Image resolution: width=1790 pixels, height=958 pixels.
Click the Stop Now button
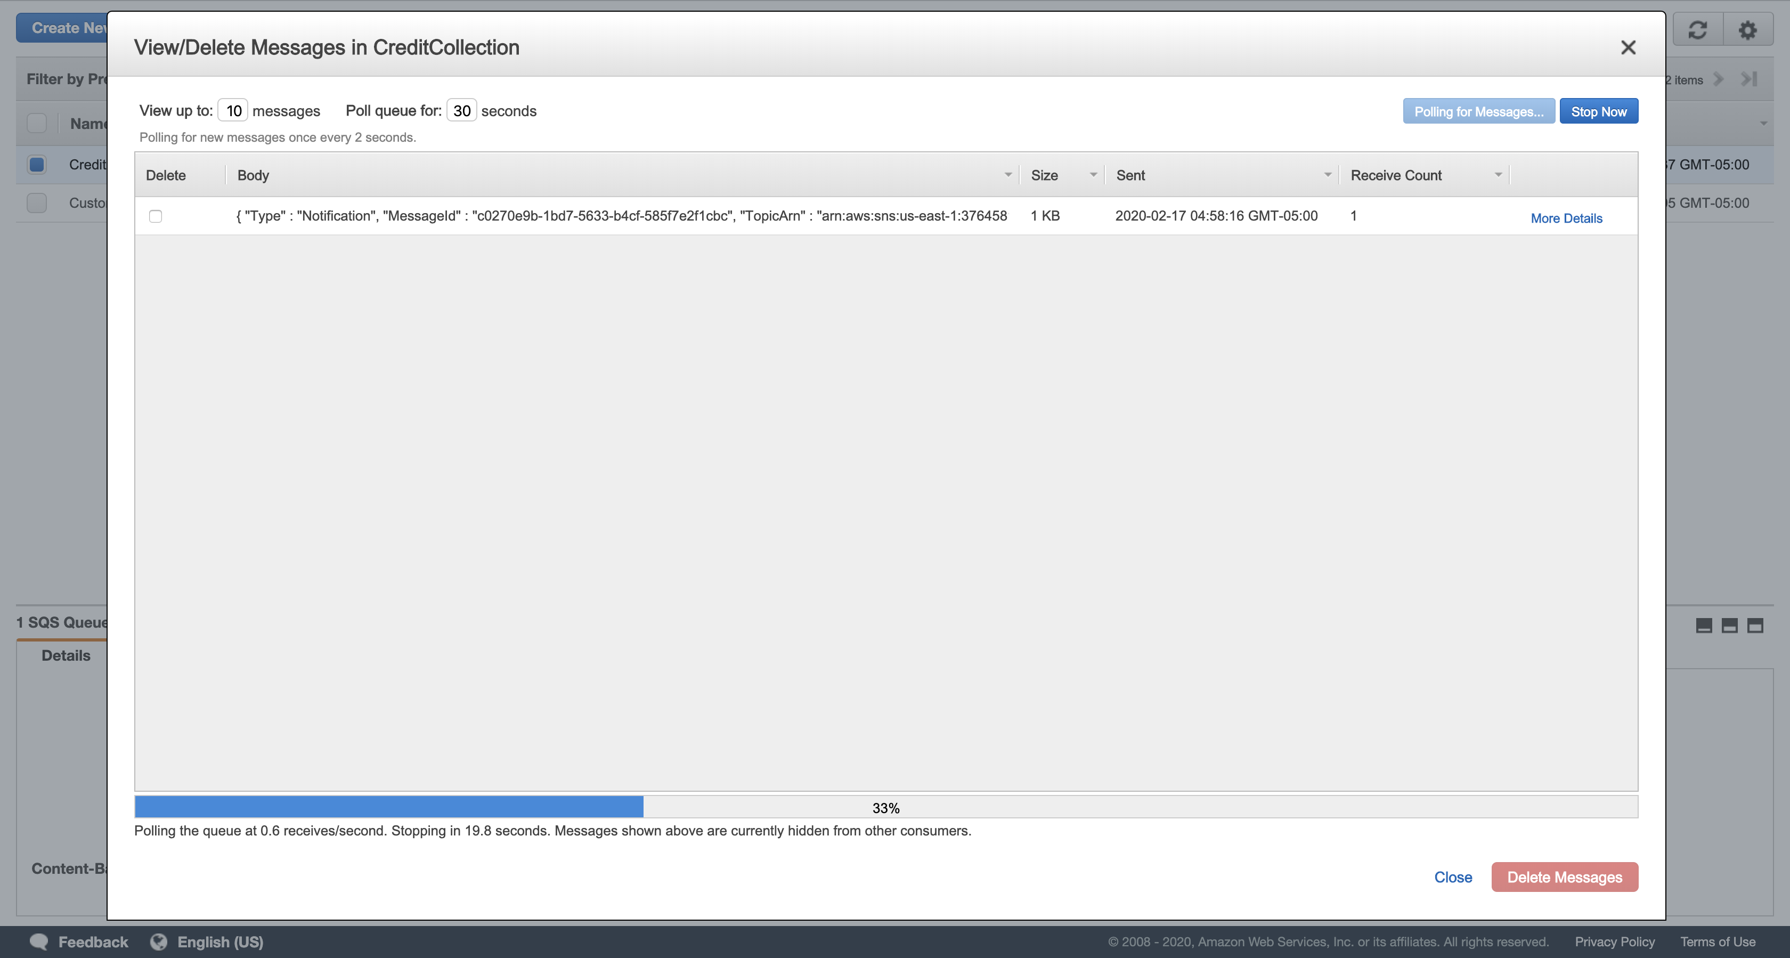pyautogui.click(x=1598, y=111)
